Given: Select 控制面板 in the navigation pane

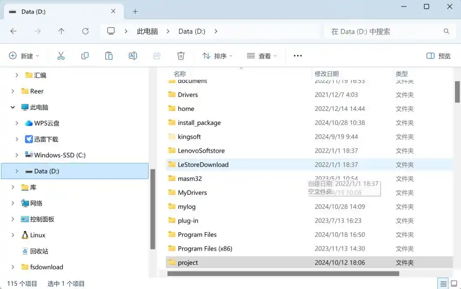Looking at the screenshot, I should click(x=42, y=219).
